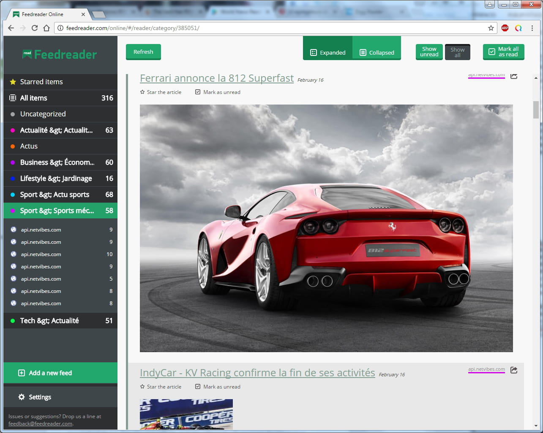The image size is (543, 433).
Task: Open the red Ferrari 812 image
Action: coord(326,228)
